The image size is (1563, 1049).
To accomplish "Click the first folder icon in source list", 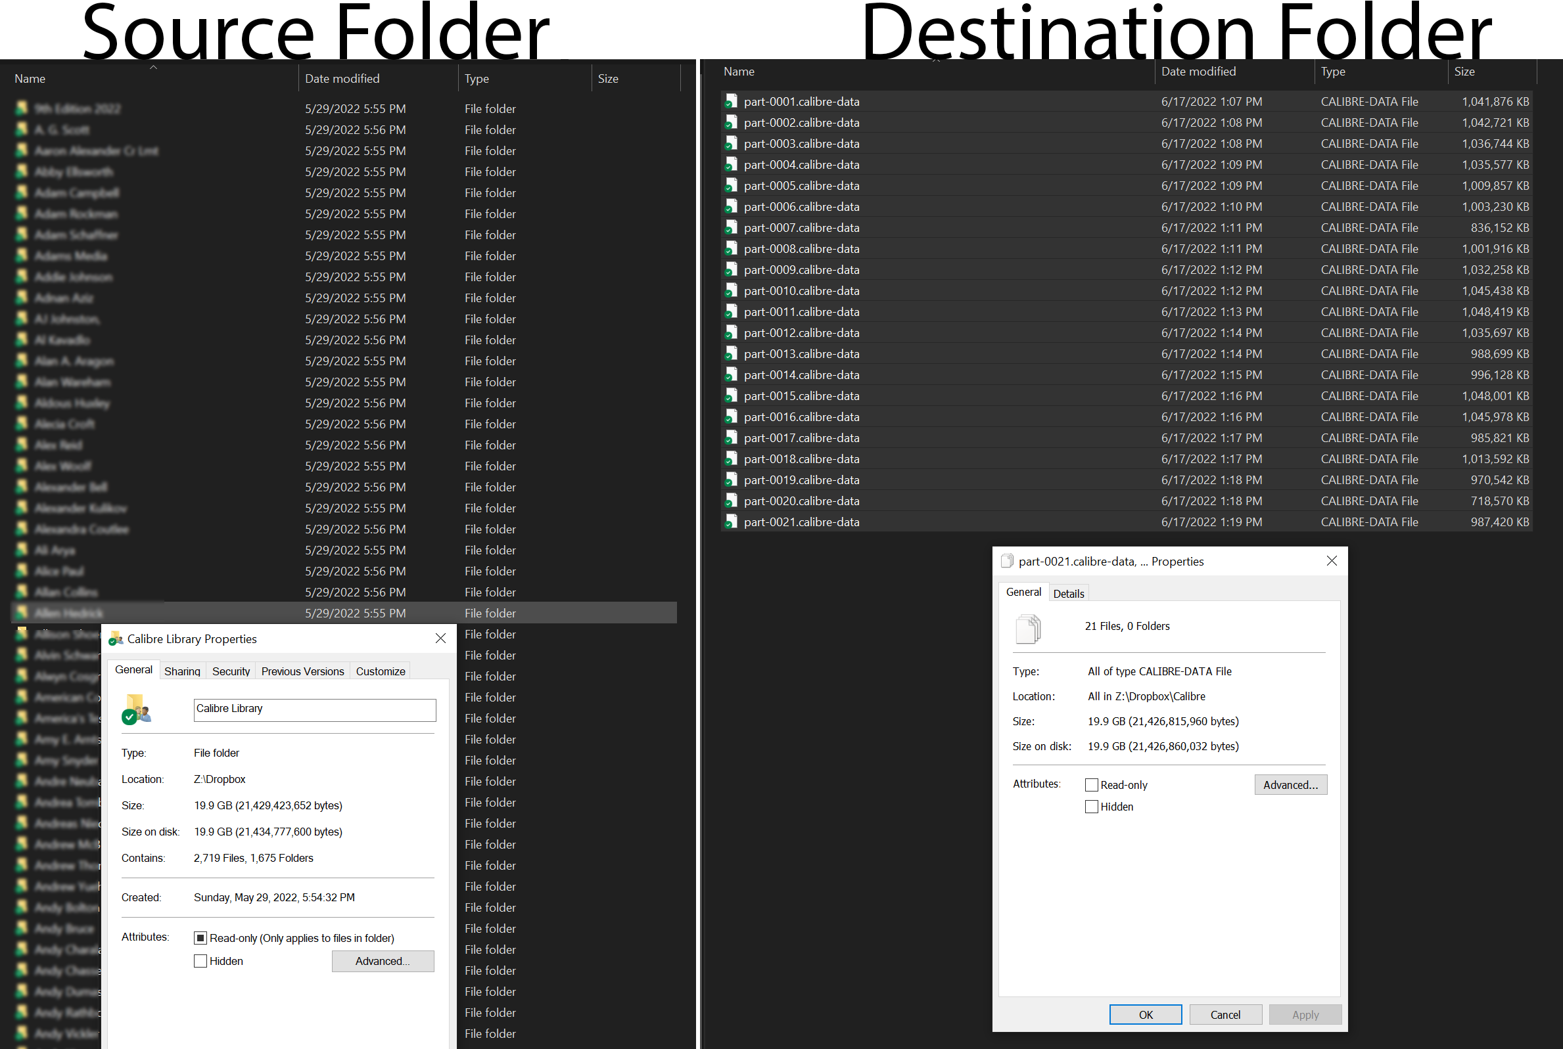I will [22, 108].
